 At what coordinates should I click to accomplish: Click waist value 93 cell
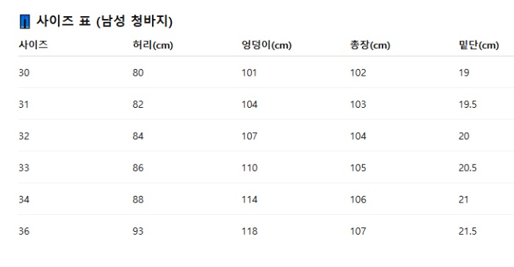click(138, 231)
